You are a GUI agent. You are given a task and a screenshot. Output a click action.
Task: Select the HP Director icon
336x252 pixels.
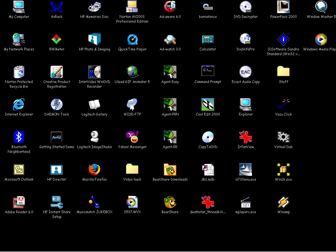(57, 170)
